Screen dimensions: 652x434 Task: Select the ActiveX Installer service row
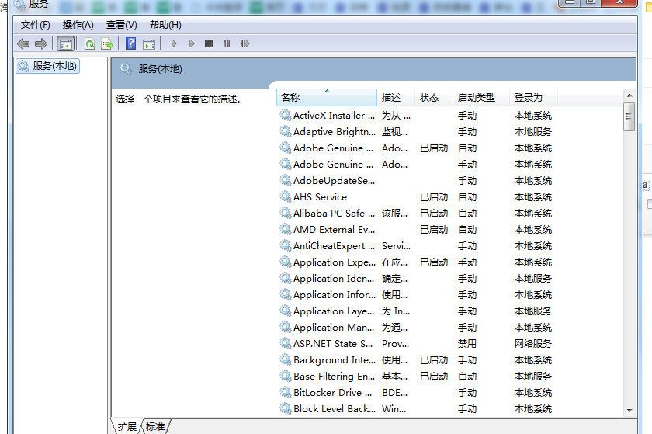(x=417, y=116)
